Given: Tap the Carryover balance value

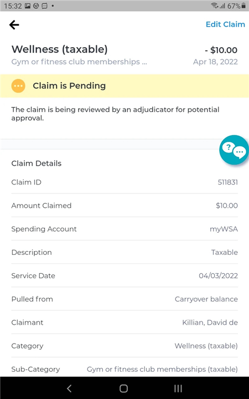Looking at the screenshot, I should 206,299.
